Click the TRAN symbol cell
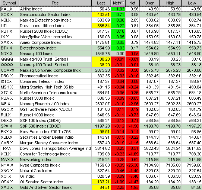The height and width of the screenshot is (190, 202). (x=10, y=148)
